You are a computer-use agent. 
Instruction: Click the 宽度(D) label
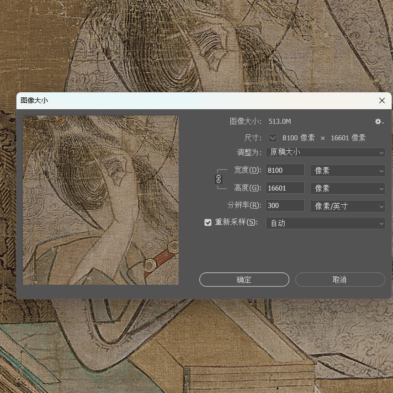[x=248, y=170]
